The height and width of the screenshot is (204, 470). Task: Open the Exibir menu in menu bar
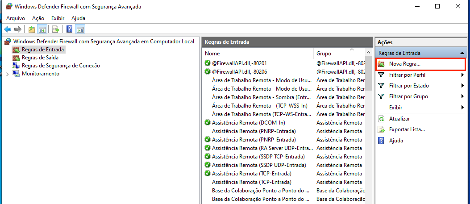coord(58,18)
